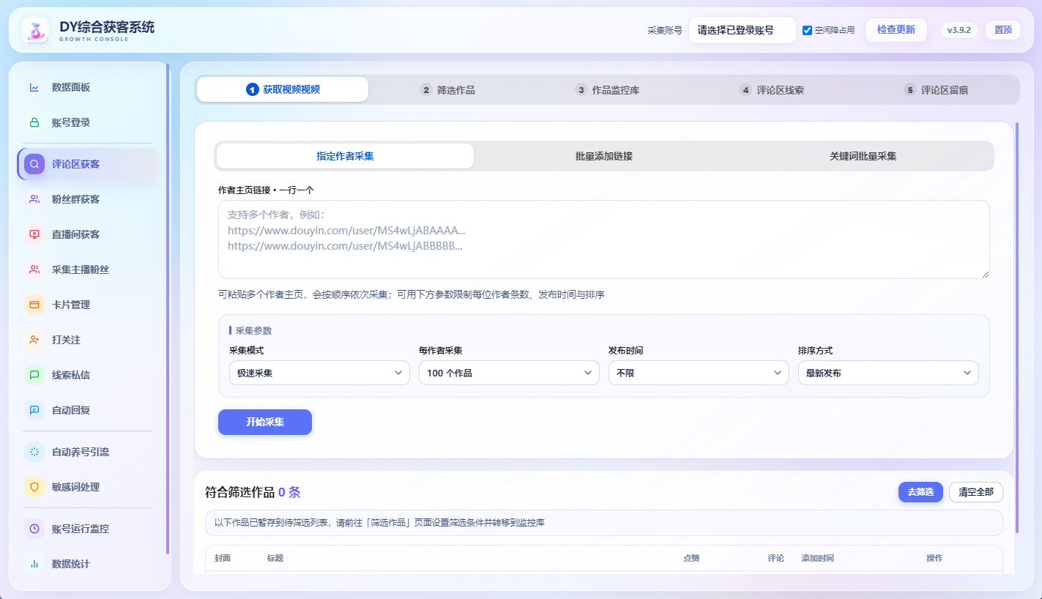Click the 检查更新 button
Image resolution: width=1042 pixels, height=599 pixels.
point(896,30)
